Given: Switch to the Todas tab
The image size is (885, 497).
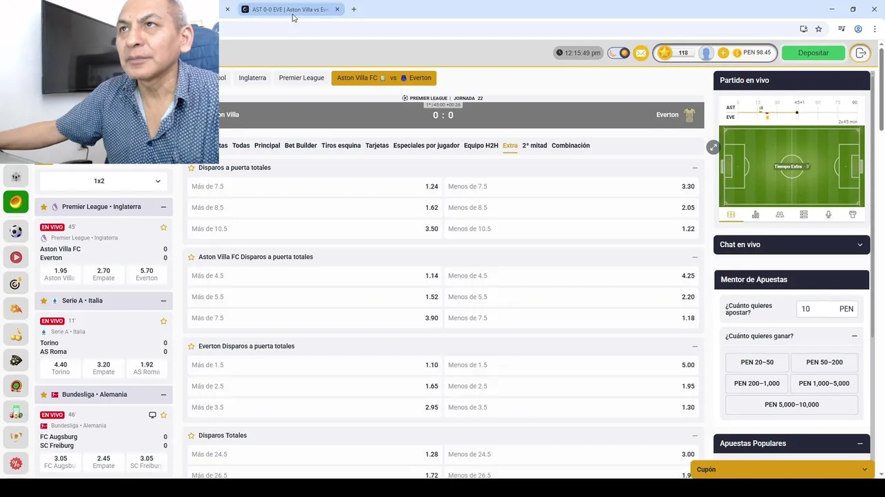Looking at the screenshot, I should coord(241,146).
